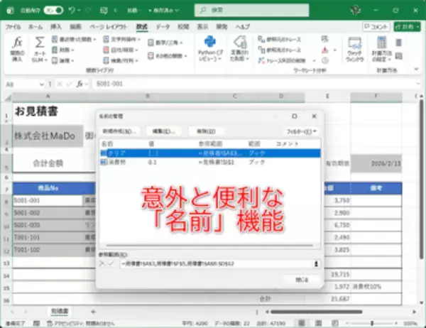426x328 pixels.
Task: Click the 削除 button in Name Manager
Action: point(206,131)
